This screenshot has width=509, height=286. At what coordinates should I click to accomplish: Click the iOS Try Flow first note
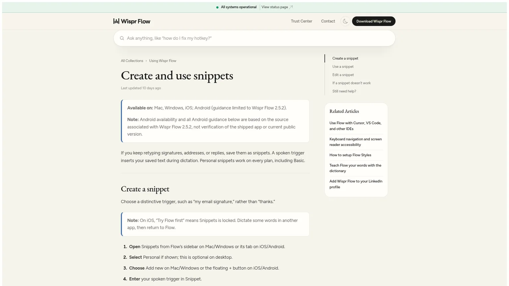point(215,224)
